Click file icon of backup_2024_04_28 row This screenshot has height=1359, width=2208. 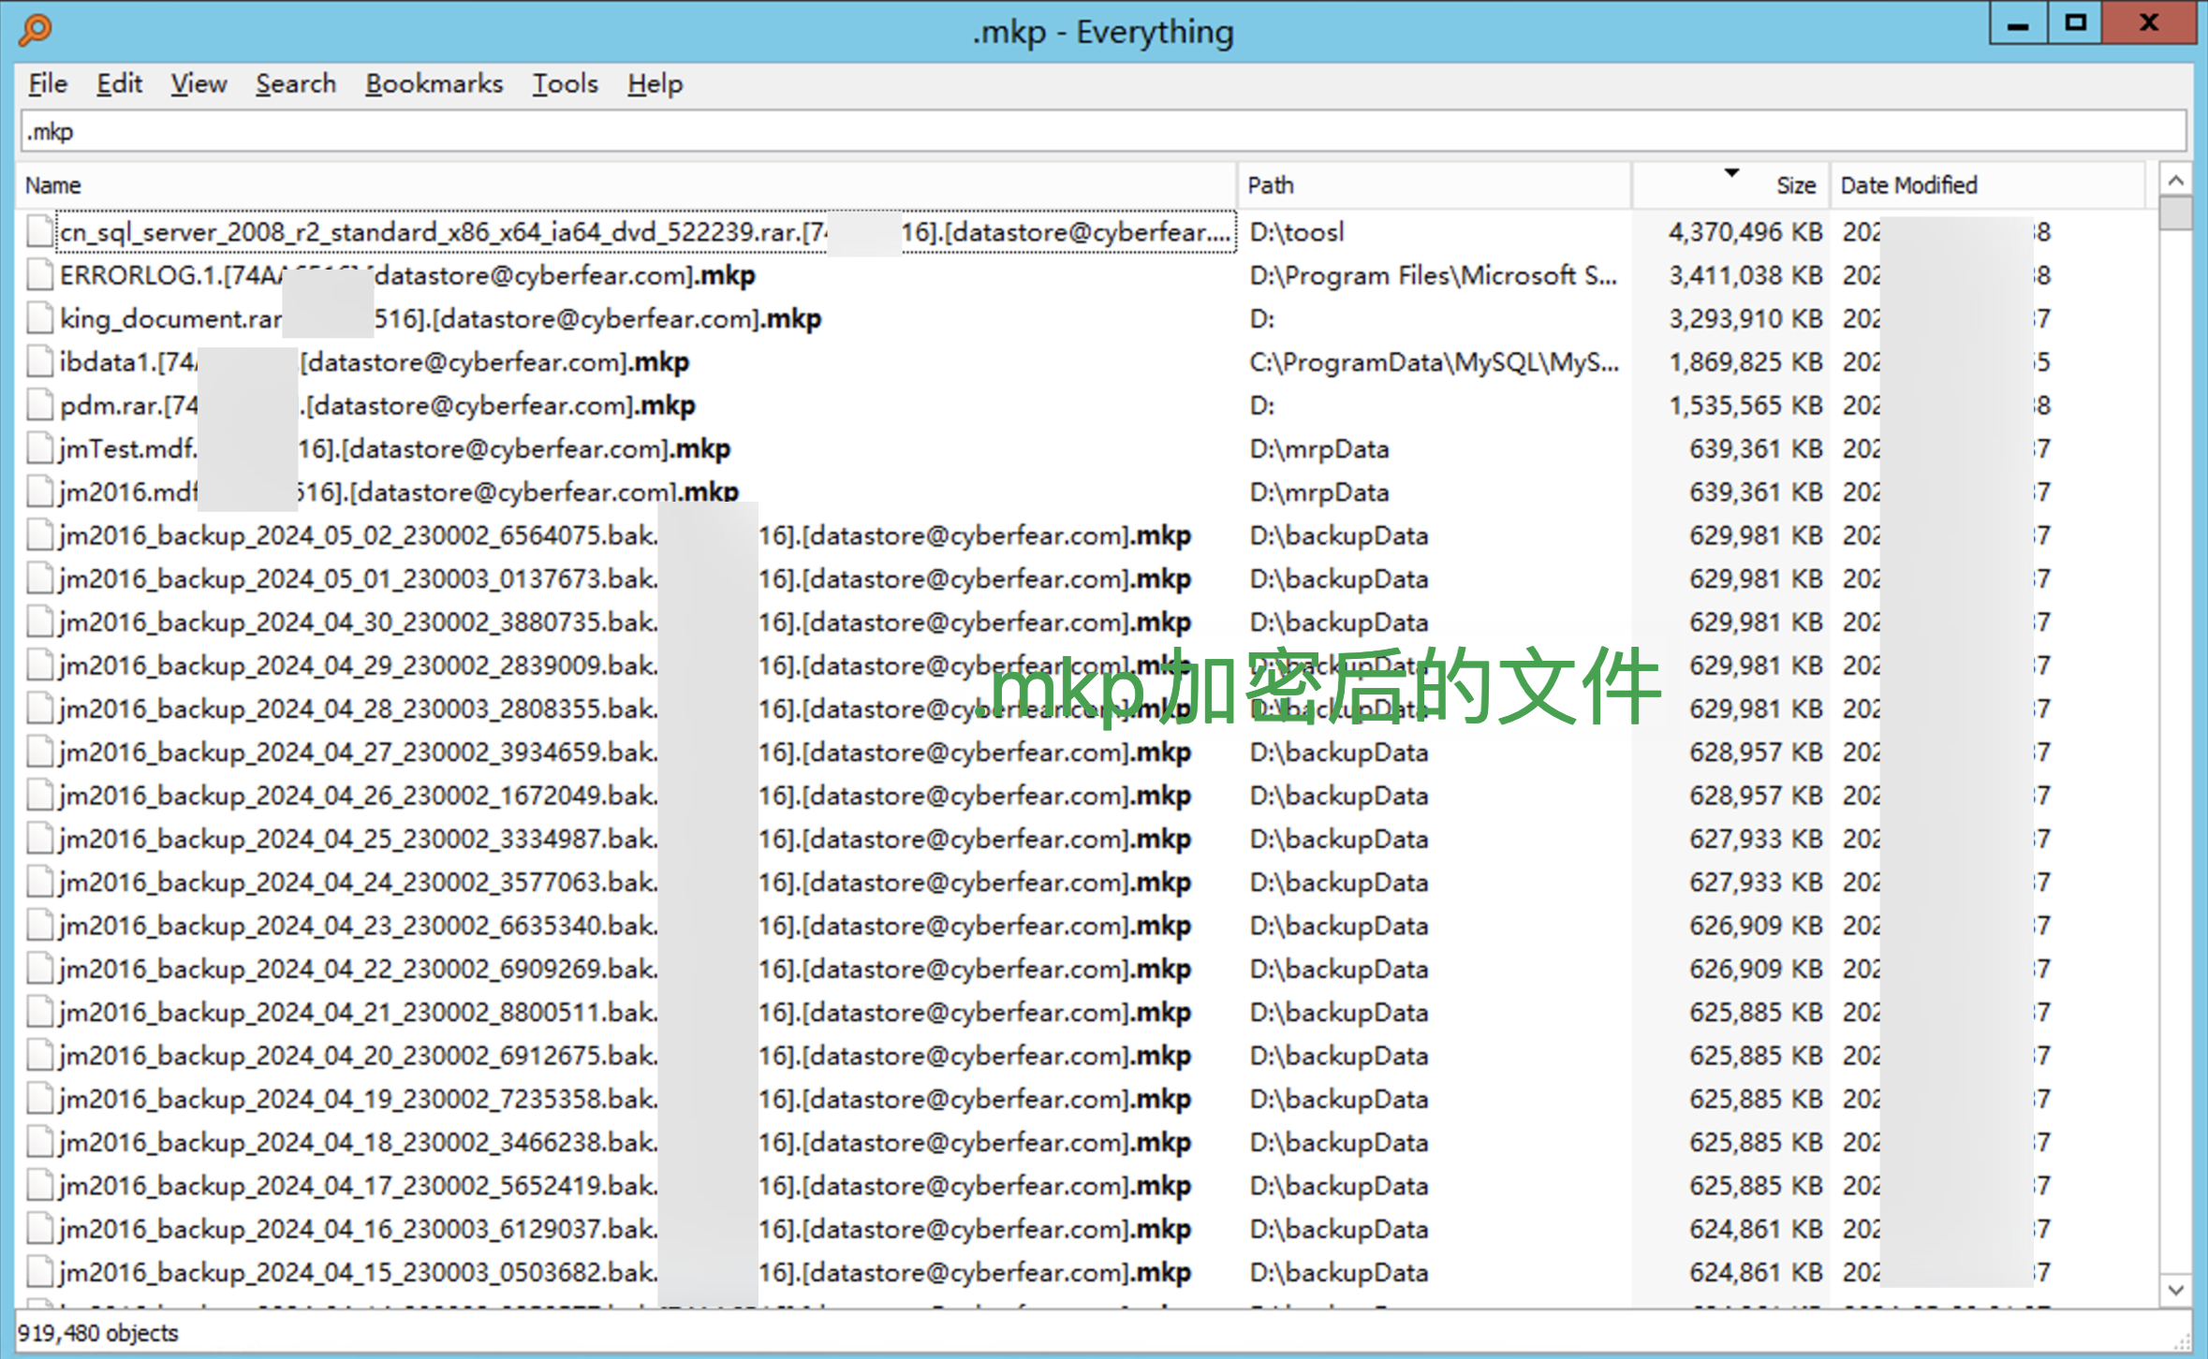pyautogui.click(x=39, y=709)
